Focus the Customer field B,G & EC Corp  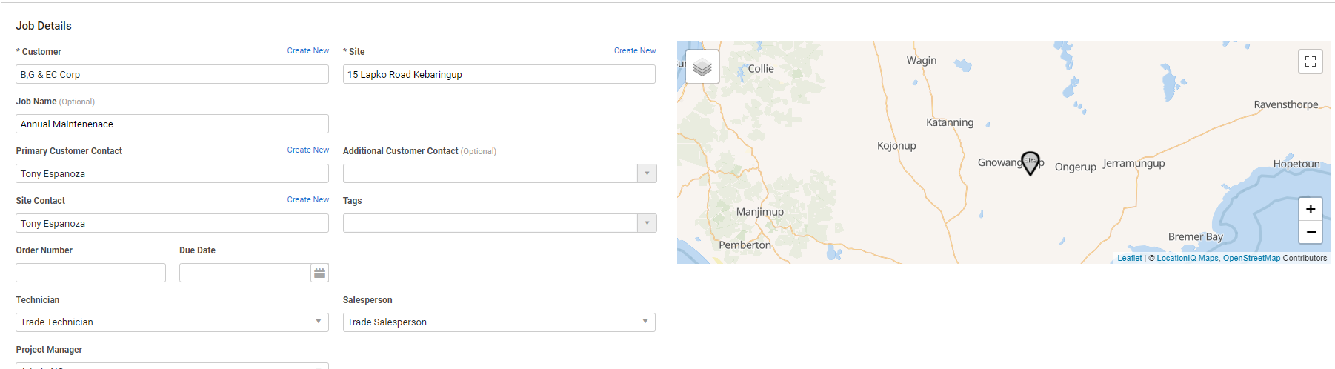172,74
